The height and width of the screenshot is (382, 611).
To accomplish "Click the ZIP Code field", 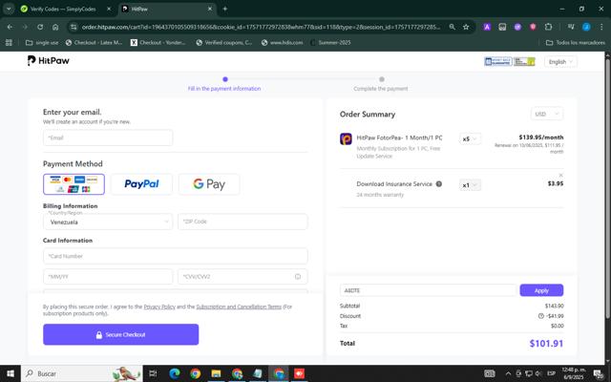I will pos(242,222).
